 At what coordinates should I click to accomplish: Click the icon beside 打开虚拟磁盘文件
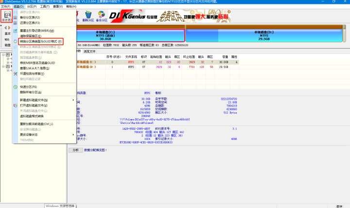15,105
